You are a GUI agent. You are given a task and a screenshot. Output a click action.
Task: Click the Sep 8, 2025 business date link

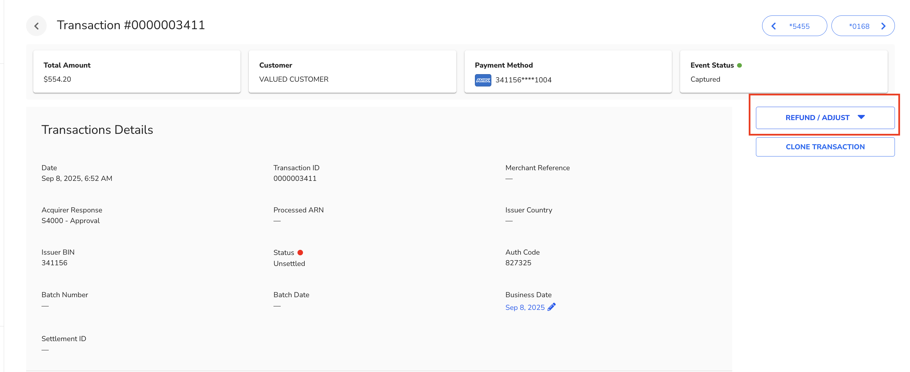525,307
